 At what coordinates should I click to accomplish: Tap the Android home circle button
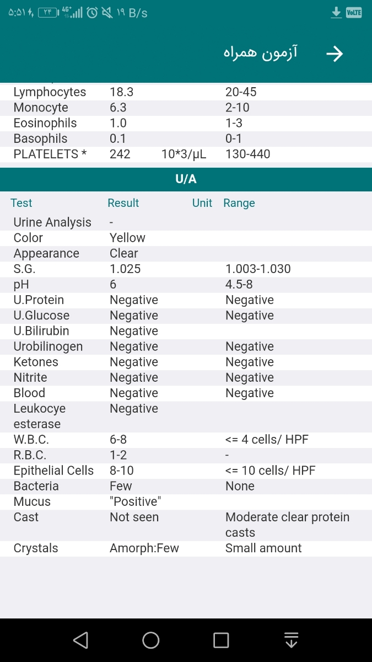[x=150, y=640]
